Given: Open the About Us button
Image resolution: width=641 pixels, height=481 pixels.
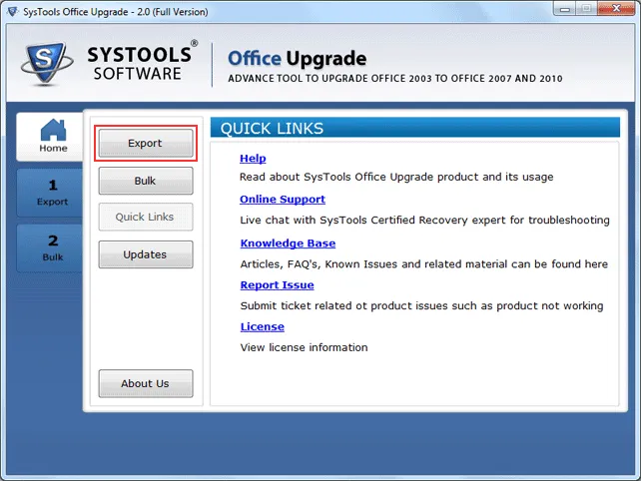Looking at the screenshot, I should pyautogui.click(x=146, y=384).
